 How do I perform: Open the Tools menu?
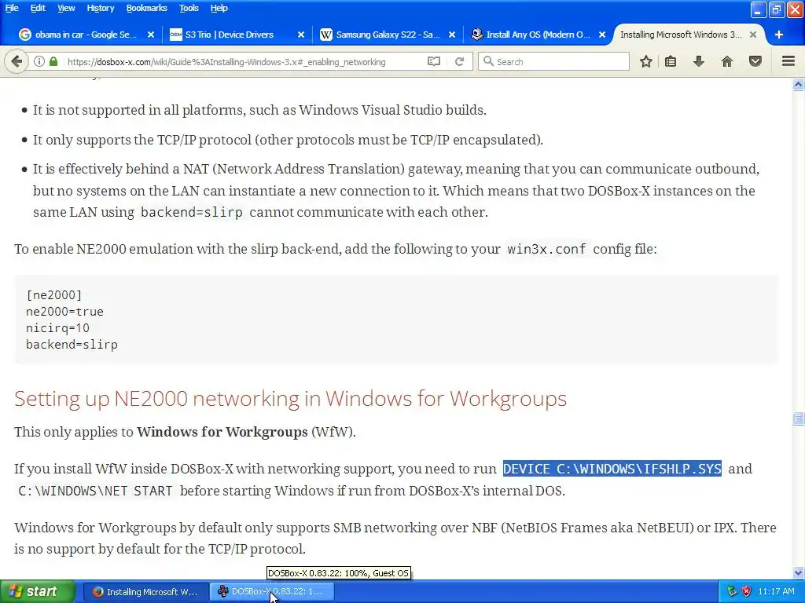click(x=189, y=8)
